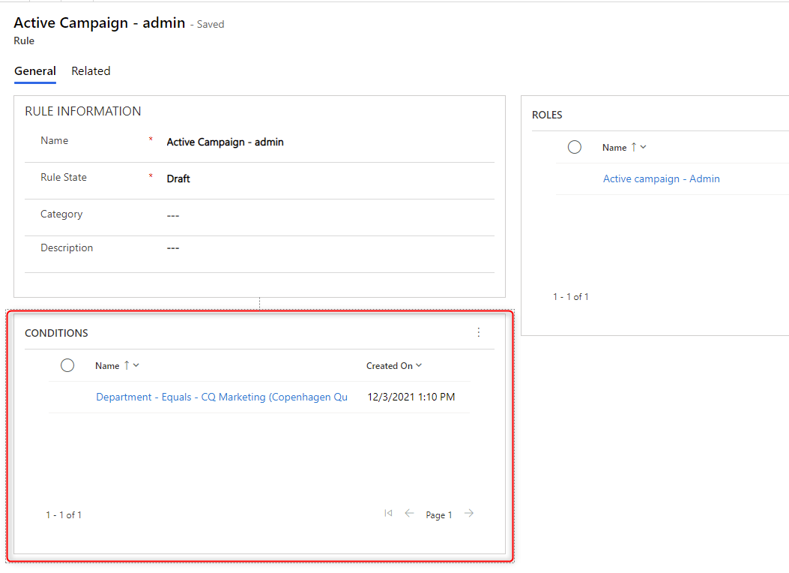
Task: Click the Rule State Draft value
Action: tap(178, 178)
